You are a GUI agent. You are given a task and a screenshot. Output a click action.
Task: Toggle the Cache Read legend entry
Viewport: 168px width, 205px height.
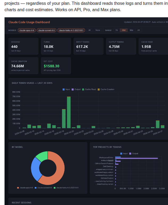(x=89, y=89)
